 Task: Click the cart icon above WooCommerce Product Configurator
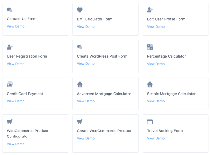10,122
